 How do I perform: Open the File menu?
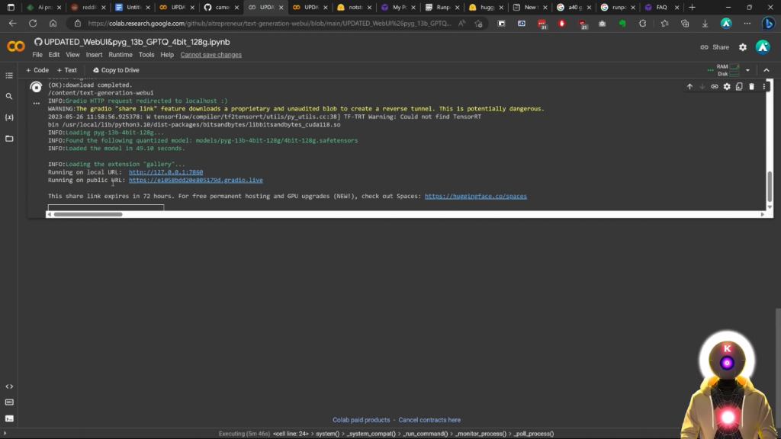click(x=37, y=55)
